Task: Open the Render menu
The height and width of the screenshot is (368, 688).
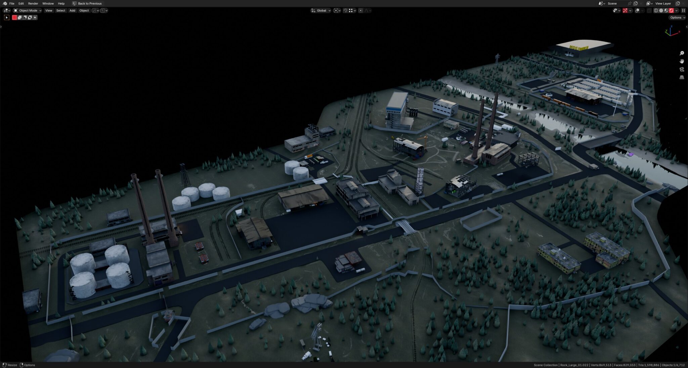Action: (33, 3)
